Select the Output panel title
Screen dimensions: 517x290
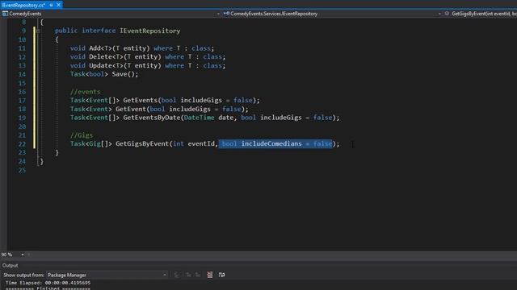pos(11,265)
